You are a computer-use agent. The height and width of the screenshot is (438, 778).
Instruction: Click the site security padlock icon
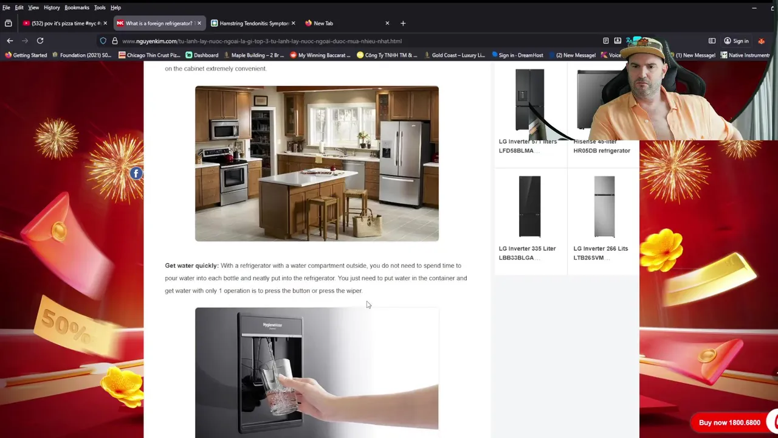(114, 41)
